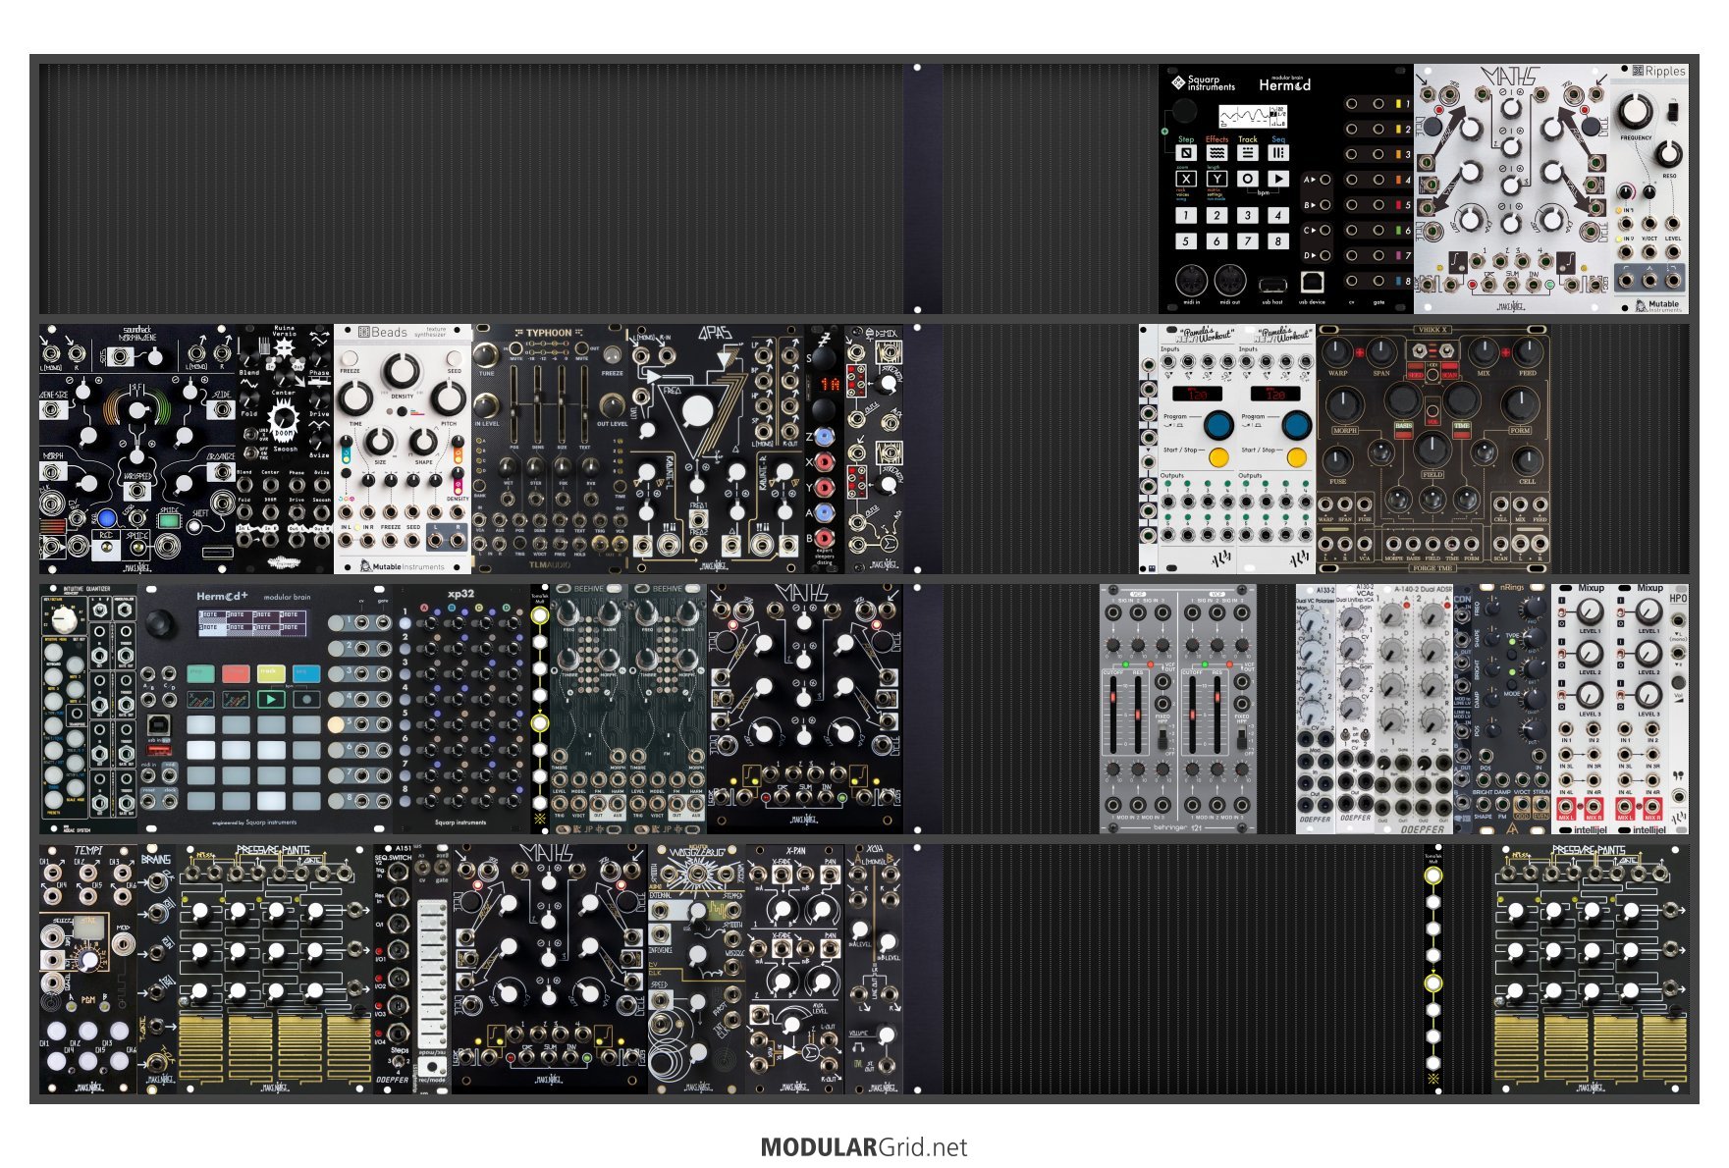Select Hermod's number 8 button
The image size is (1729, 1168).
1277,240
